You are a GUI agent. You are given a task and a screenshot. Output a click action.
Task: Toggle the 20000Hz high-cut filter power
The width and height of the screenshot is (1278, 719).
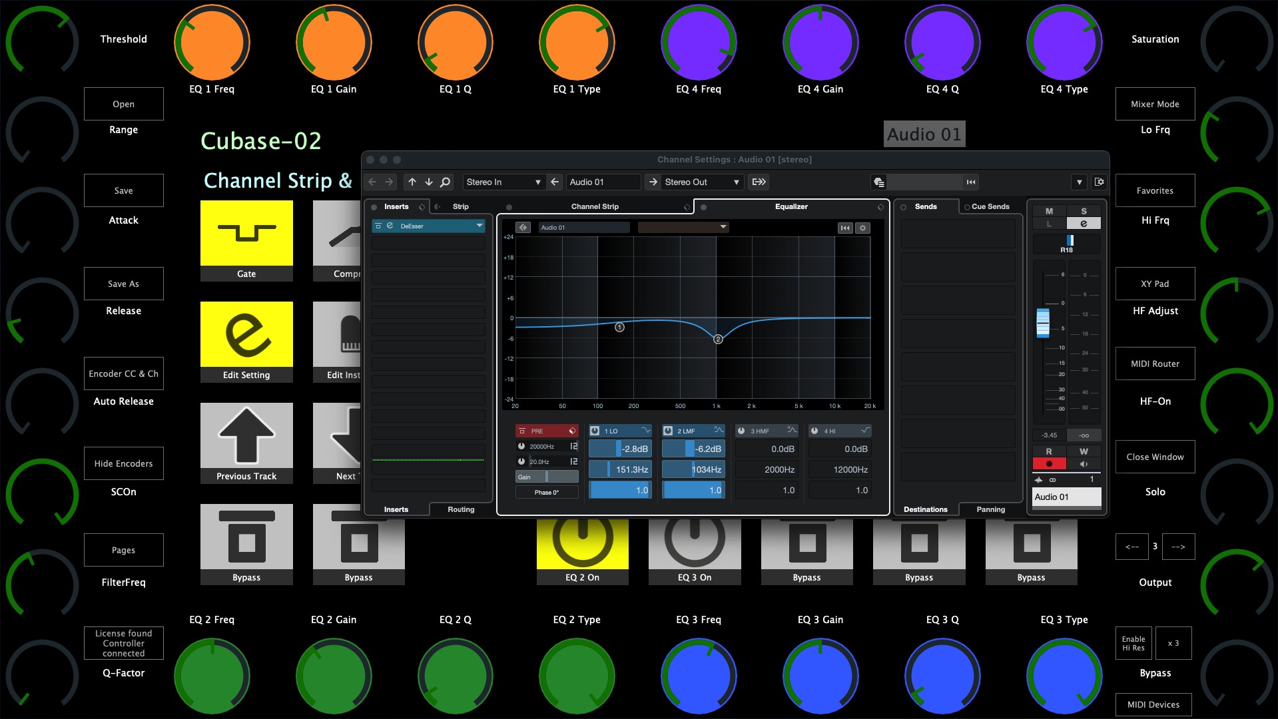pos(521,446)
